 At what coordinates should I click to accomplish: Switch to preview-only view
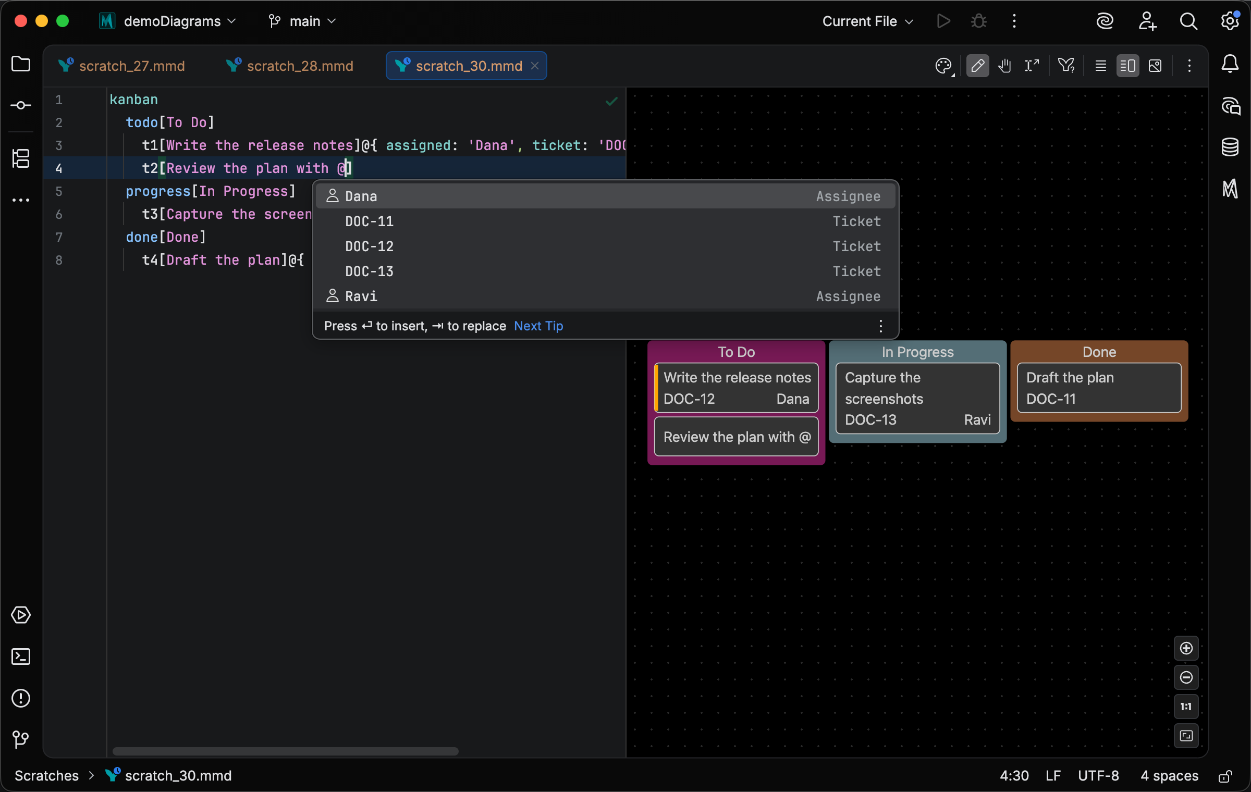coord(1155,66)
